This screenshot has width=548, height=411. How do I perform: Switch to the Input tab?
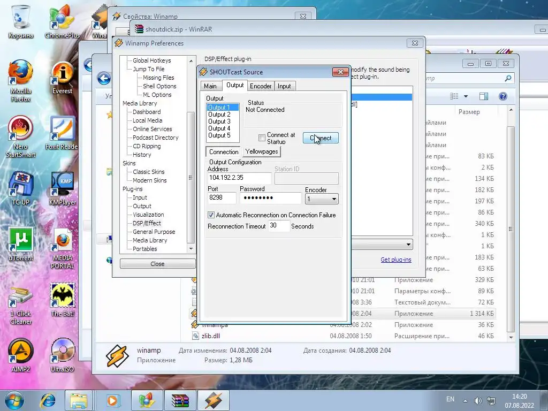pyautogui.click(x=284, y=86)
